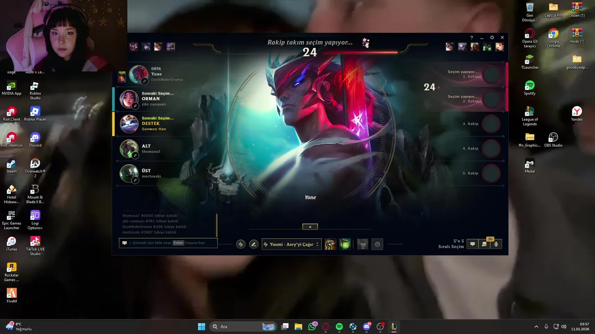Open the rune page dropdown Yuumi - Aery'yi Çağır
The height and width of the screenshot is (334, 595).
pyautogui.click(x=291, y=244)
